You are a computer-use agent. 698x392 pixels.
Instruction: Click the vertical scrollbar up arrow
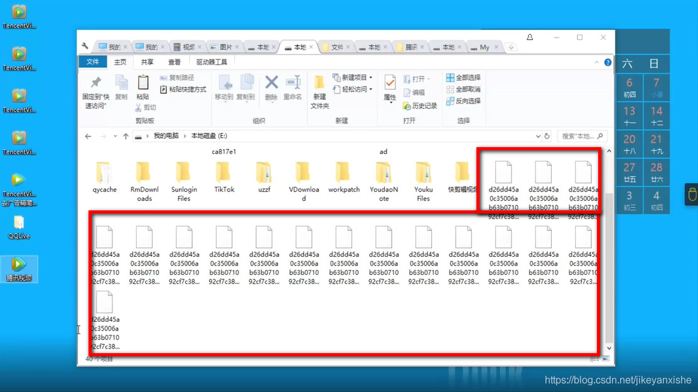[609, 152]
